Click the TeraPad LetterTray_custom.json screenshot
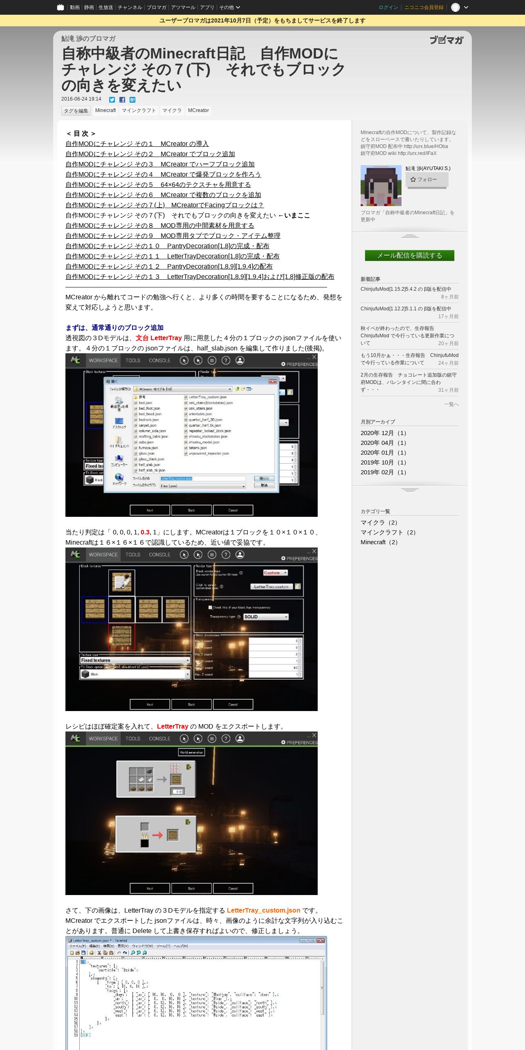The height and width of the screenshot is (1050, 525). point(196,993)
